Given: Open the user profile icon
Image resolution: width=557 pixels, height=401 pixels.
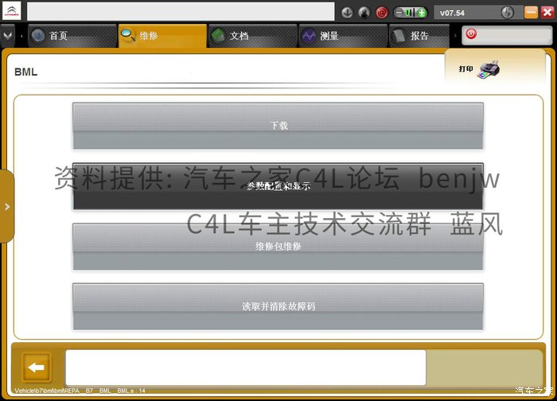Looking at the screenshot, I should [364, 13].
